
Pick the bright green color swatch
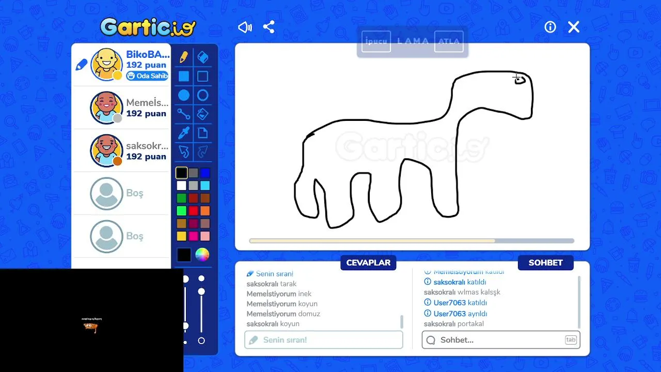pos(181,211)
